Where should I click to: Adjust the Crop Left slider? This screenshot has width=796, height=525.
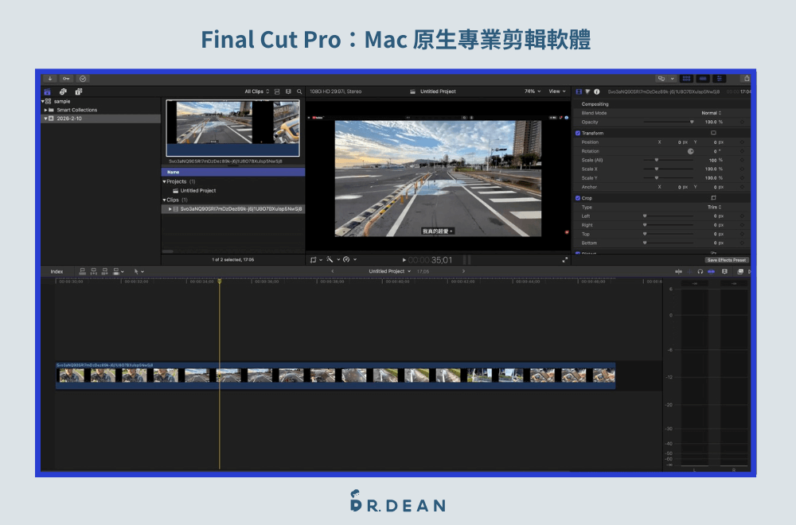pos(669,216)
